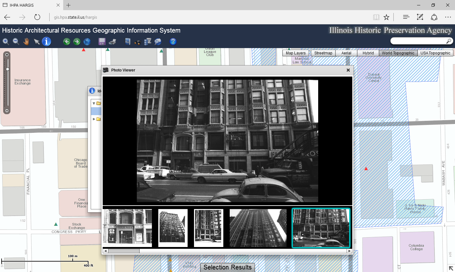Select USA Topographic basemap

435,53
